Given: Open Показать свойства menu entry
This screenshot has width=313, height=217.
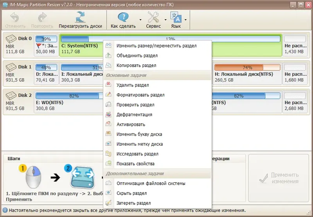Looking at the screenshot, I should (157, 164).
